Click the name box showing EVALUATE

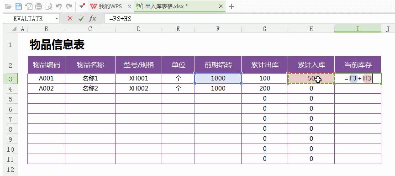click(x=28, y=19)
